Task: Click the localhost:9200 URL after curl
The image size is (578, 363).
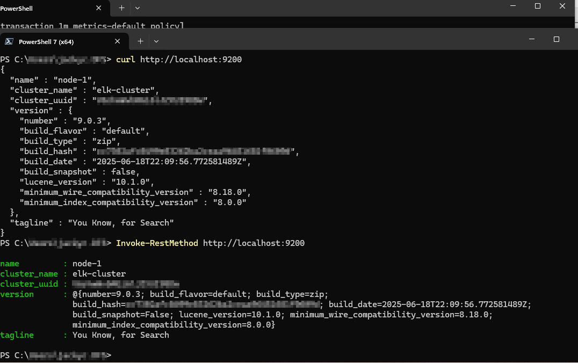Action: tap(191, 59)
